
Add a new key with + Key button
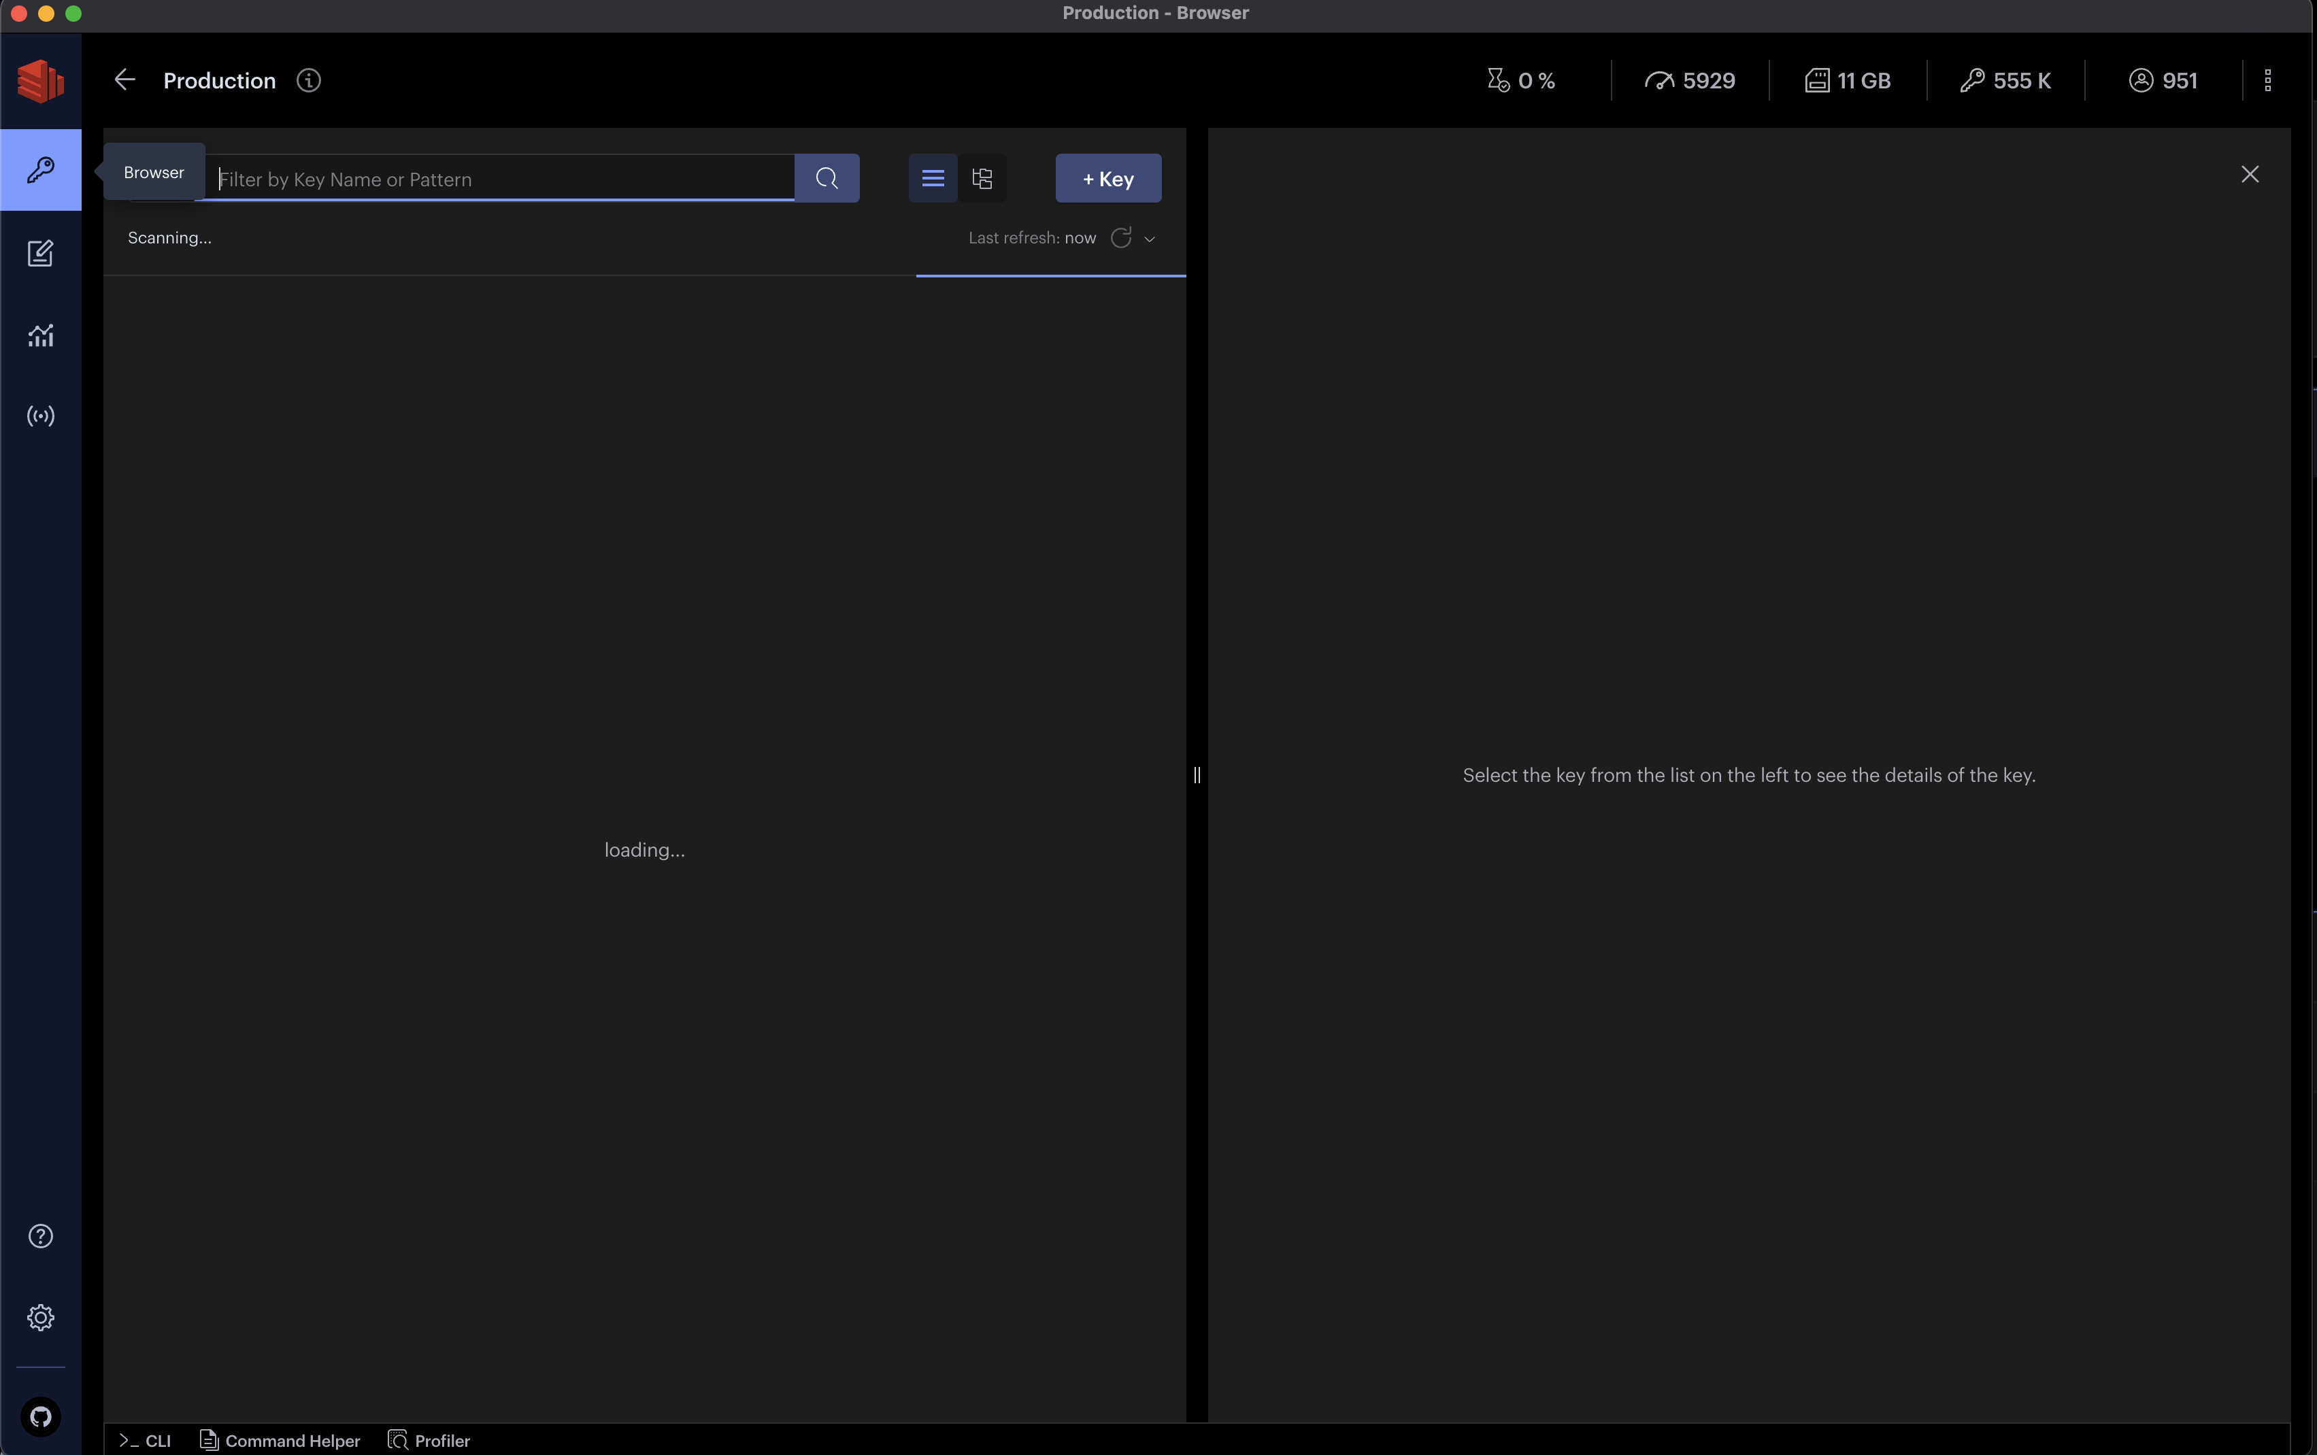point(1107,178)
